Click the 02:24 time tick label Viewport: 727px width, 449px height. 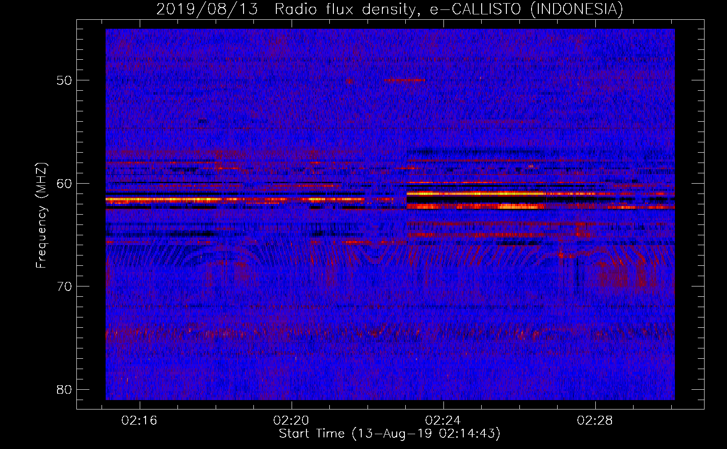tap(443, 421)
